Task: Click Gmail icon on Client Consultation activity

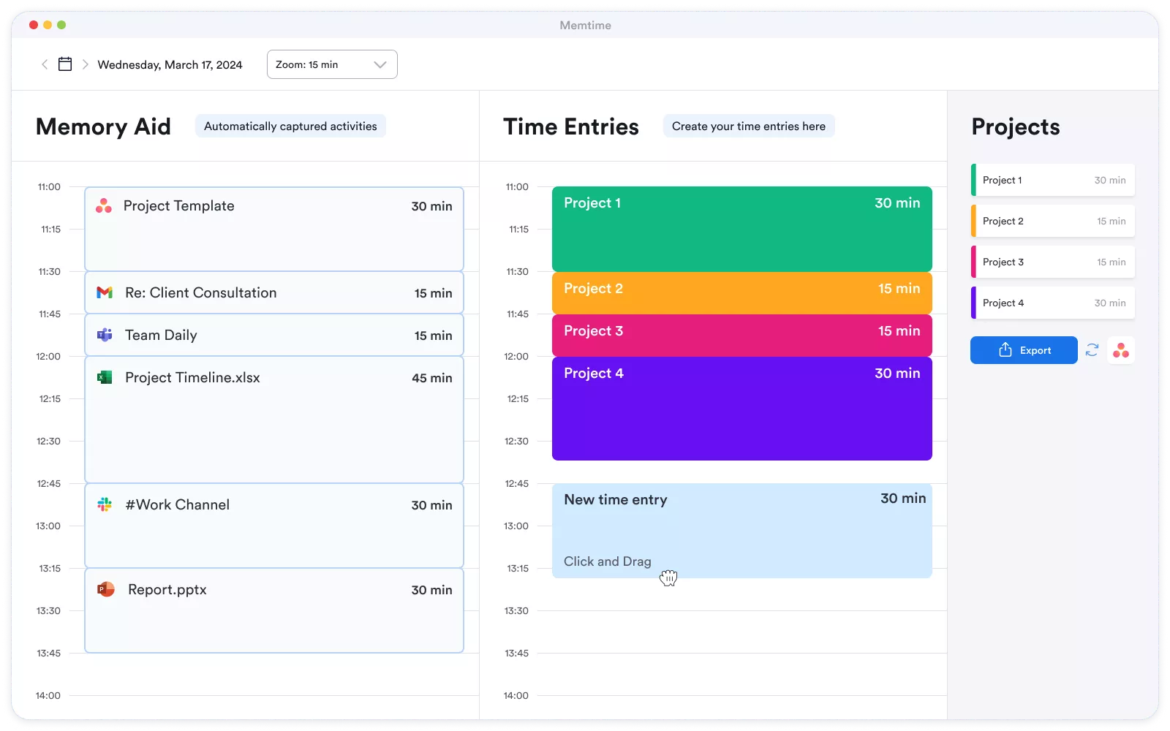Action: coord(105,292)
